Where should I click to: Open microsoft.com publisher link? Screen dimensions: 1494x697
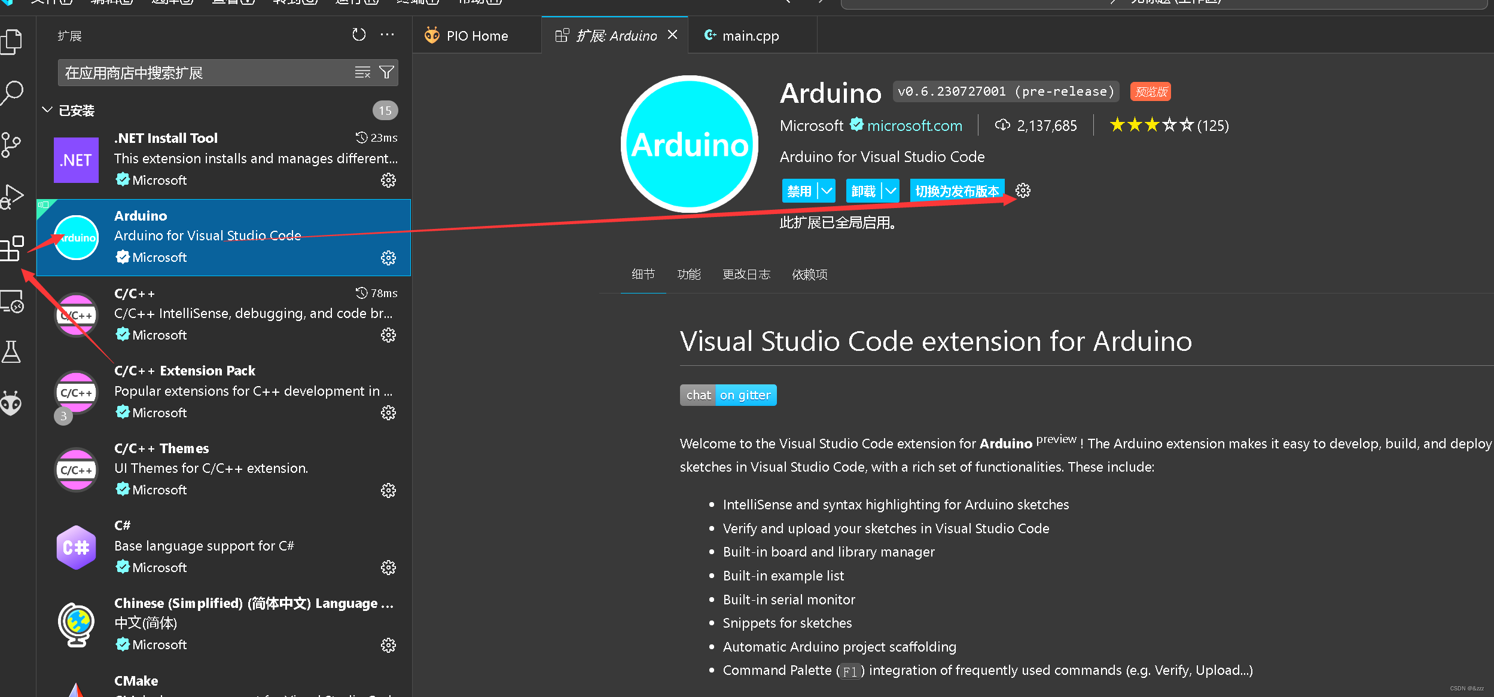click(x=914, y=126)
